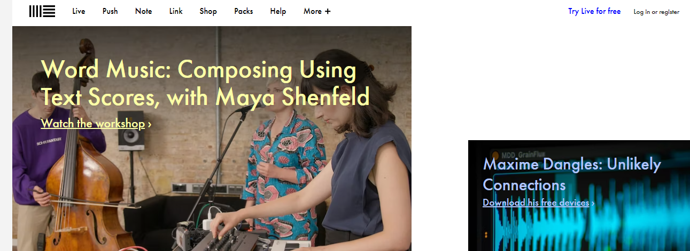Viewport: 690px width, 251px height.
Task: Click arrow after Watch the workshop
Action: click(150, 124)
